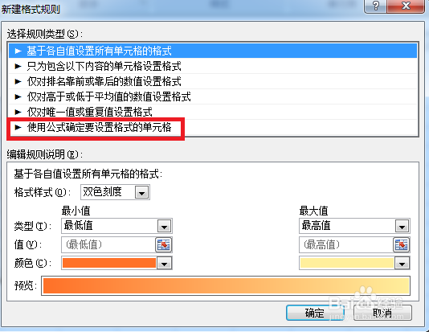Screen dimensions: 429x332
Task: Open the yellow maximum color dropdown arrow
Action: pos(402,264)
